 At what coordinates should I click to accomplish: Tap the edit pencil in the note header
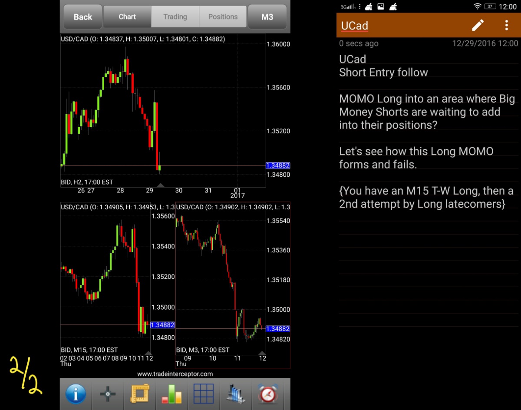(x=478, y=26)
